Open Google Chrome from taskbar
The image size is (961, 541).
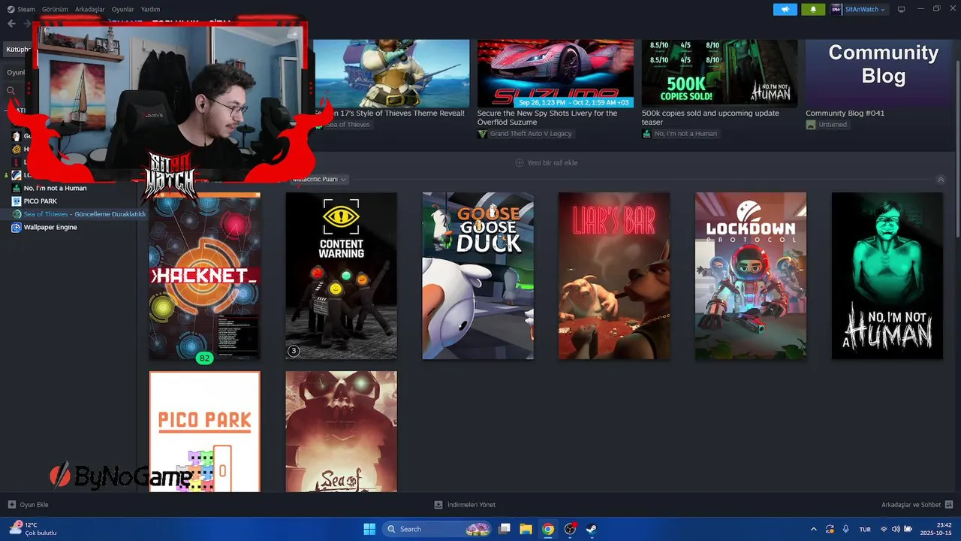[x=548, y=529]
